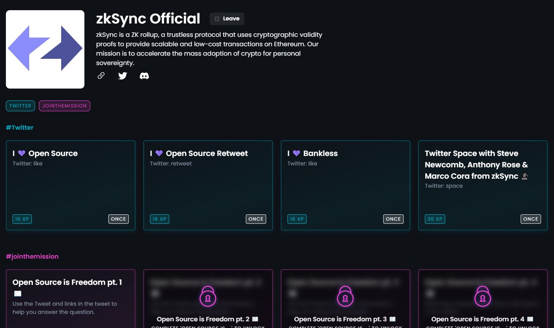Click the exit icon inside the Leave button

click(216, 18)
